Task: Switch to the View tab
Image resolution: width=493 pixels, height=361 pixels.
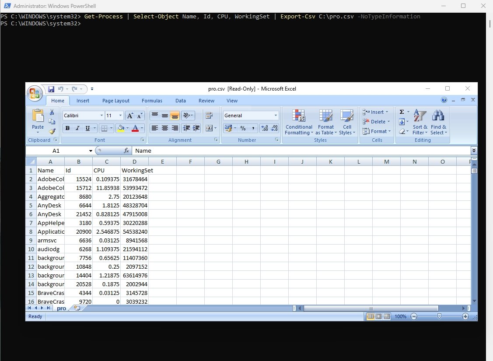Action: coord(232,101)
